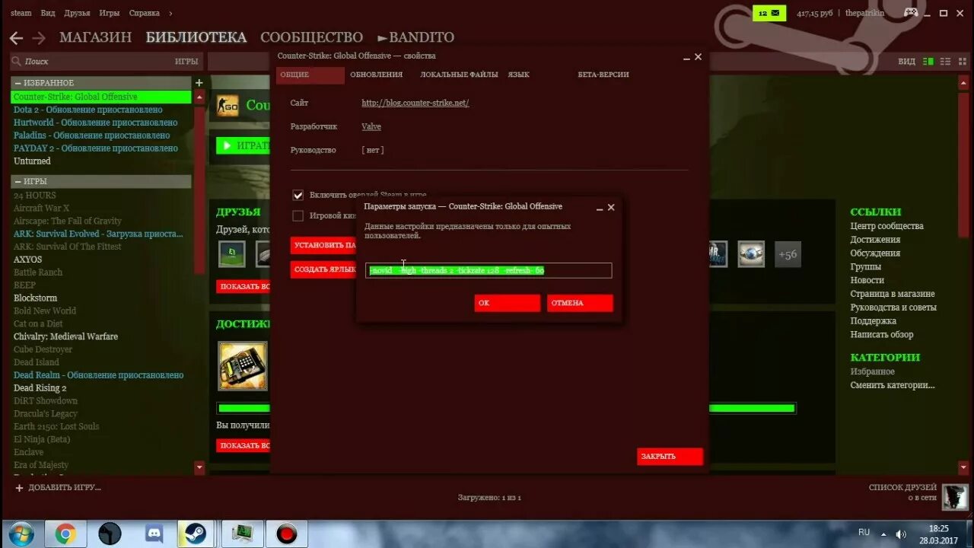Switch to БЕТА-ВЕРСИИ tab

[x=603, y=75]
